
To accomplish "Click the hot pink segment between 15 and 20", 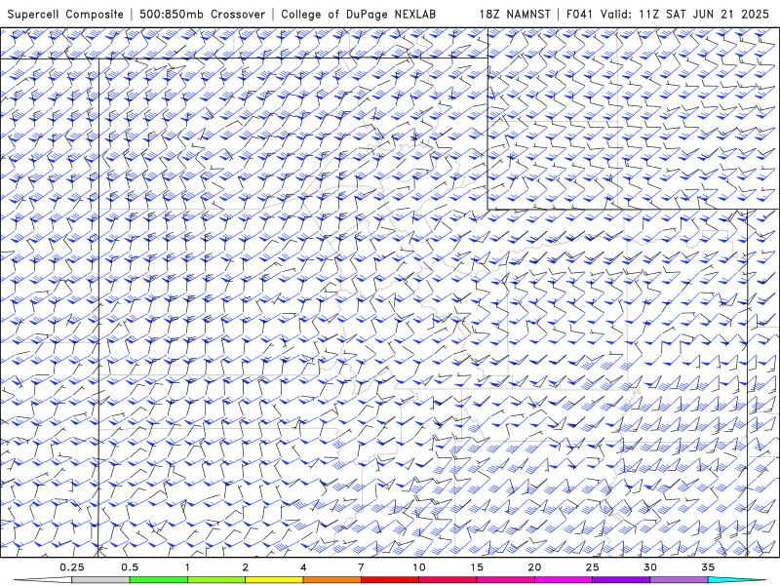I will (x=505, y=580).
